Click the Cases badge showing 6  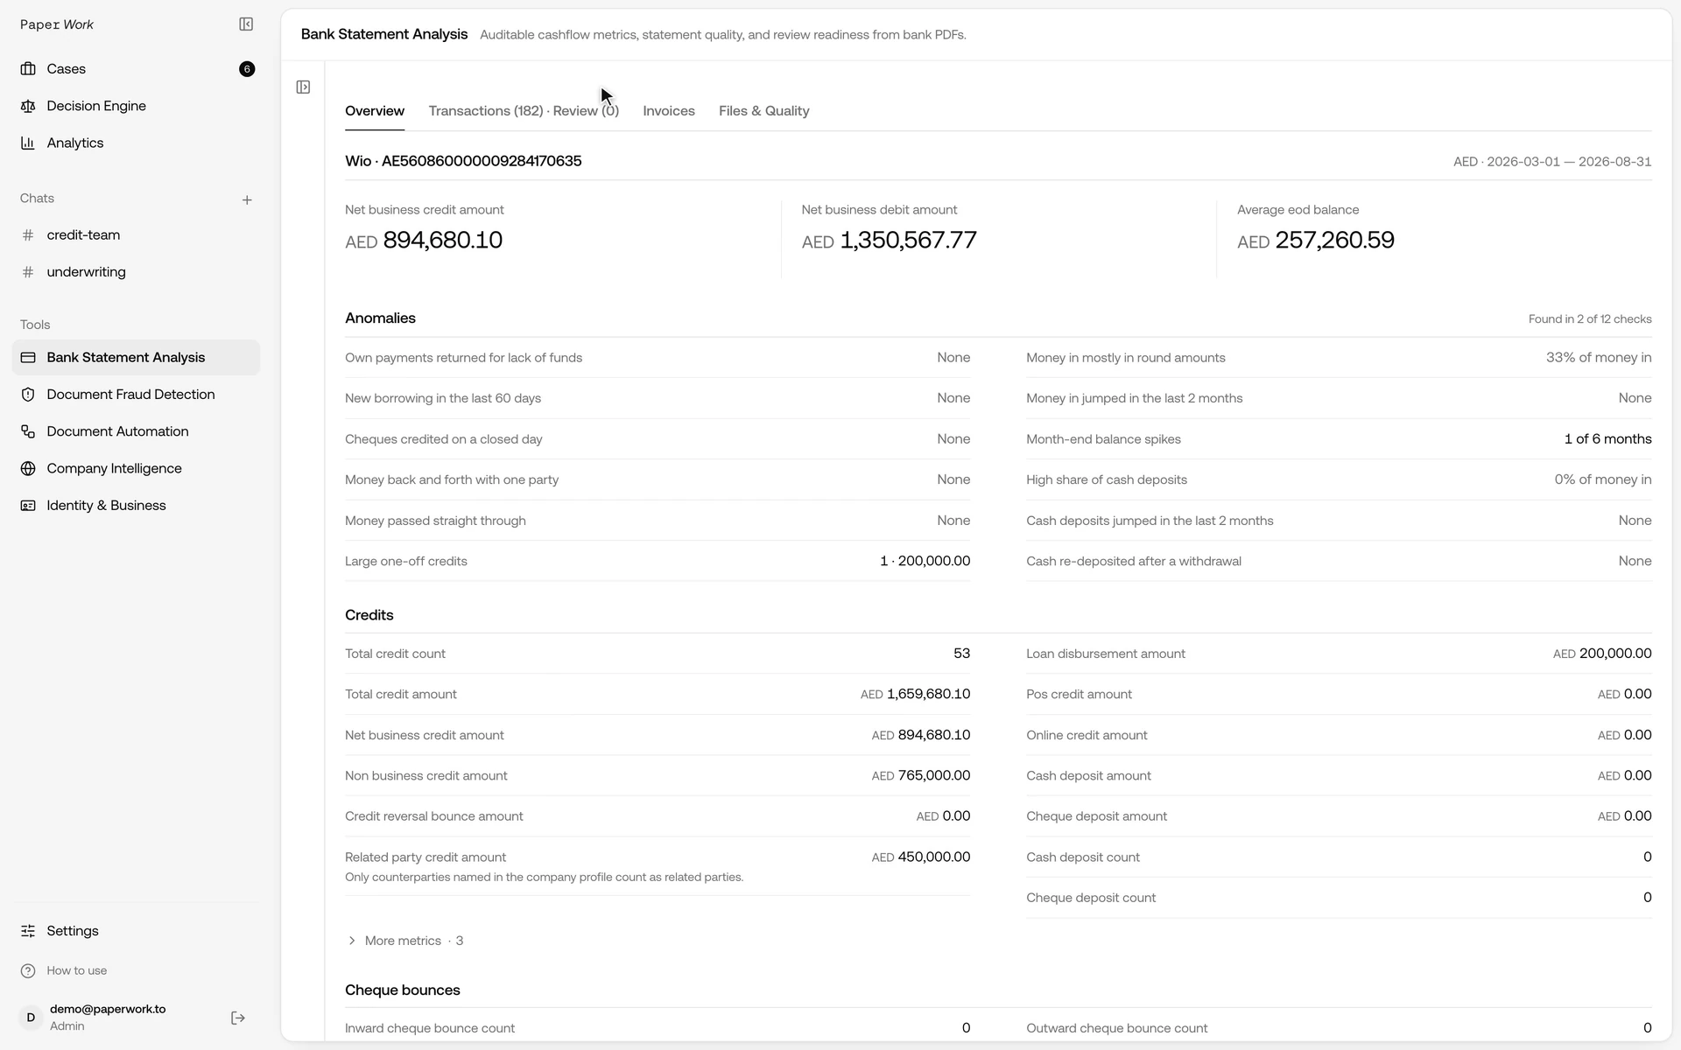tap(247, 69)
